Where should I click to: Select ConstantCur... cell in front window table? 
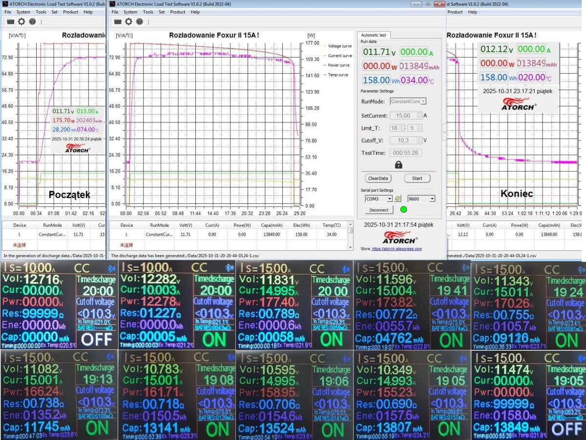158,234
